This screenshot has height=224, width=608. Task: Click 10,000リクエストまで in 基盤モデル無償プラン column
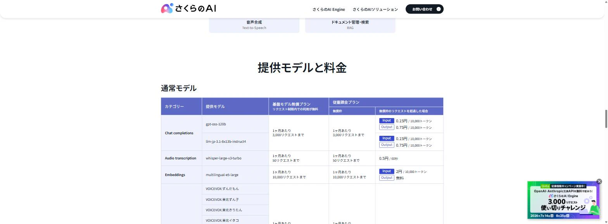click(x=289, y=177)
